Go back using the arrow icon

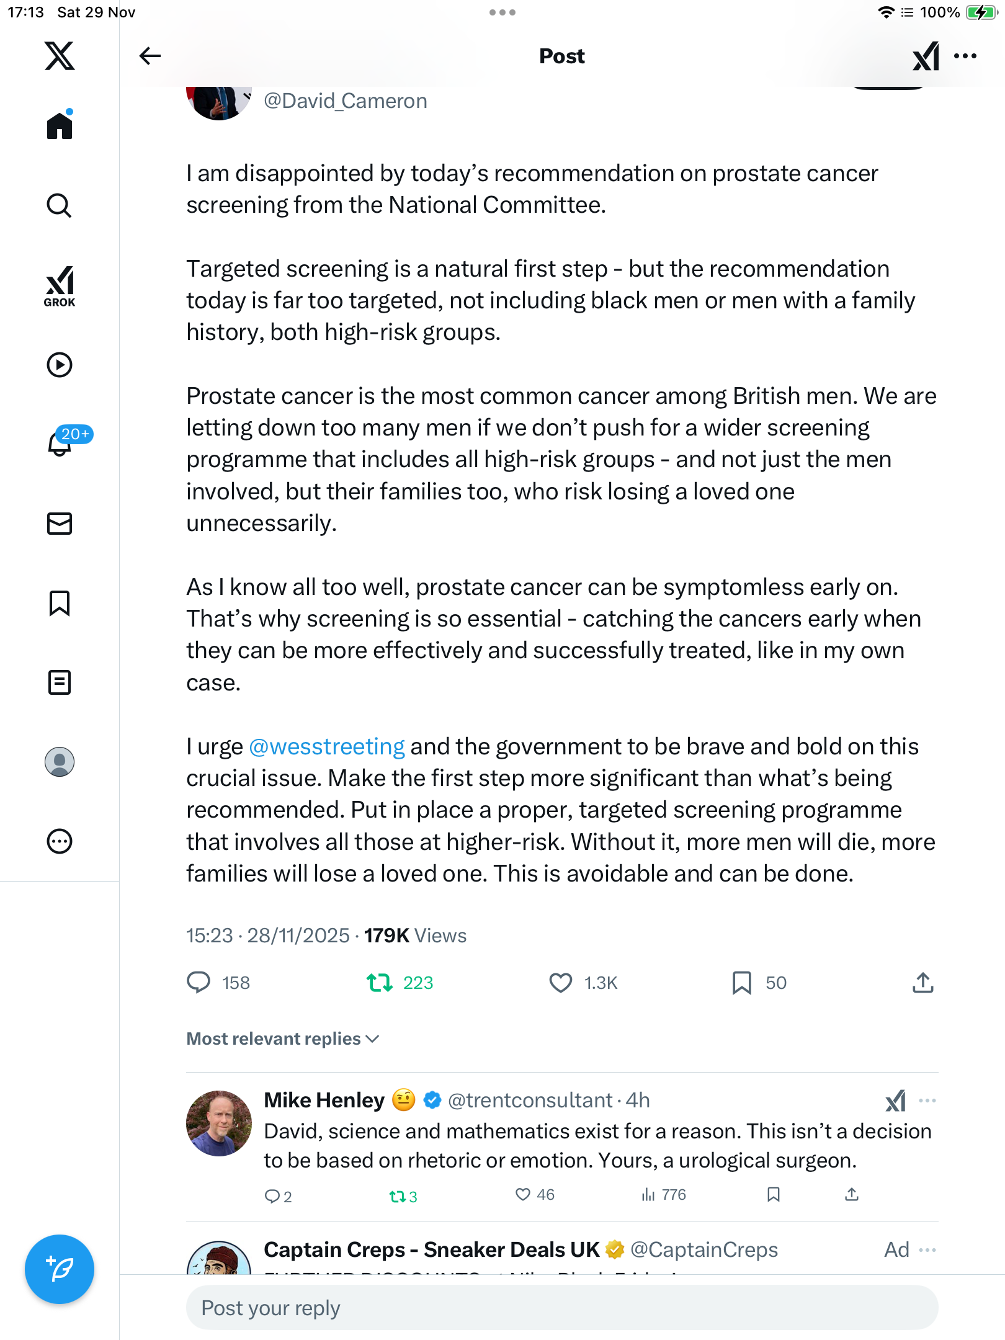pyautogui.click(x=150, y=56)
